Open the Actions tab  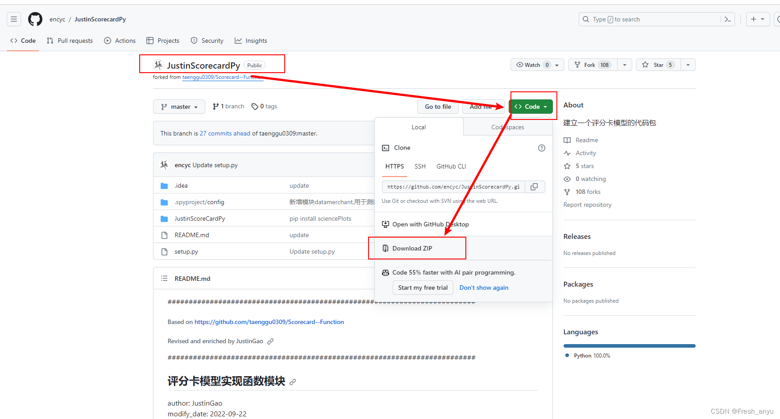[120, 41]
